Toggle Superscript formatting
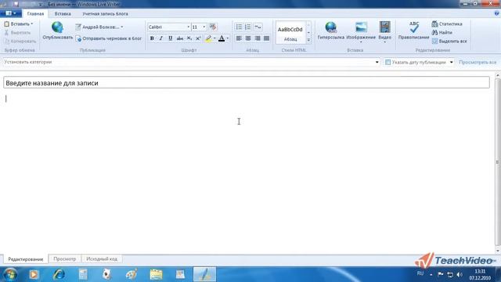 [x=198, y=38]
